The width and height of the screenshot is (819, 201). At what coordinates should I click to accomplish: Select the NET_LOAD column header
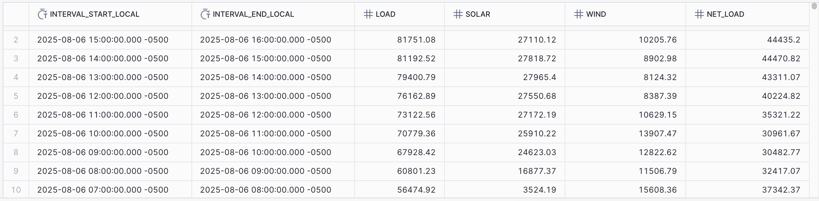pos(725,14)
